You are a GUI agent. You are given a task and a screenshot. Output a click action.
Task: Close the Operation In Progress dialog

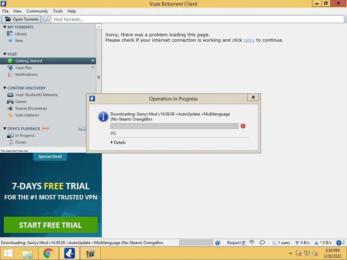tap(253, 97)
